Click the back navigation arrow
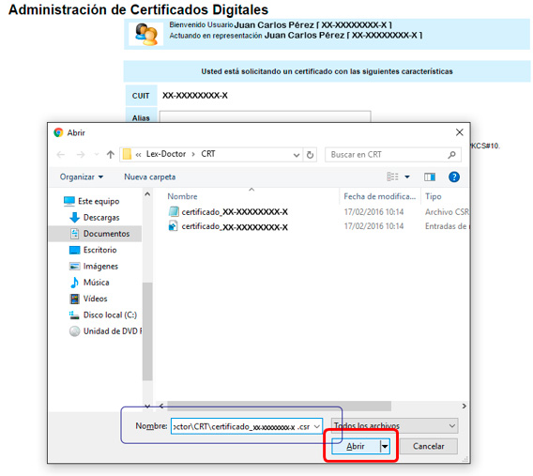Viewport: 533px width, 476px height. click(x=61, y=155)
